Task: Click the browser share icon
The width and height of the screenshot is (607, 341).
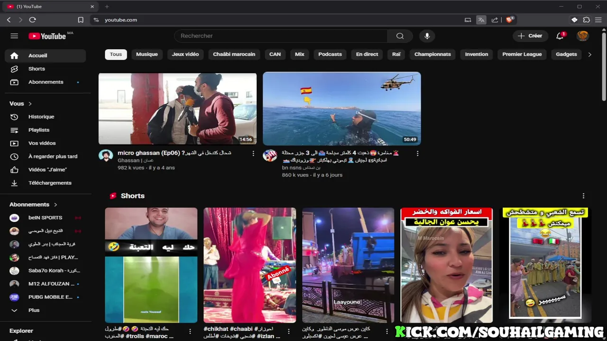Action: [495, 20]
